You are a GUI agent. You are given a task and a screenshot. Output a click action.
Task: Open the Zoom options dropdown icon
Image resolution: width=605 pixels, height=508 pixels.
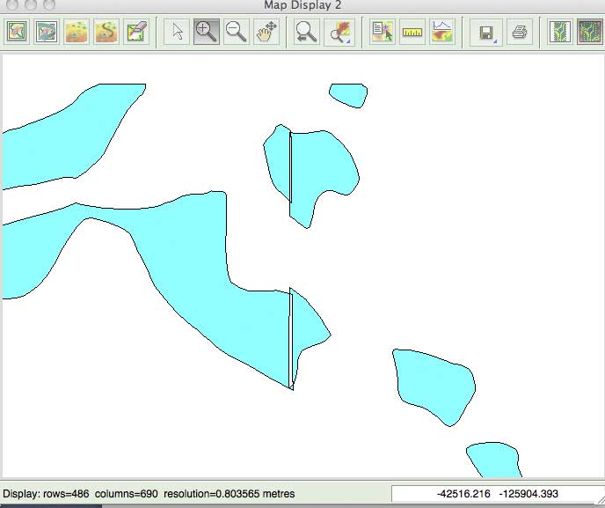[x=339, y=32]
